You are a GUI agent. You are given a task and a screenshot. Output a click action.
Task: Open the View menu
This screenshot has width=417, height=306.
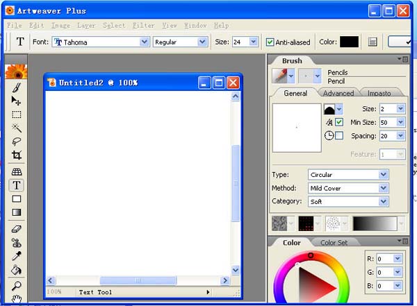[170, 25]
